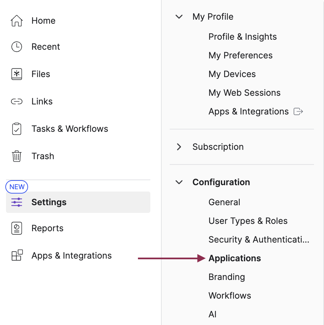Click the Links chain icon
The height and width of the screenshot is (325, 324).
point(17,101)
